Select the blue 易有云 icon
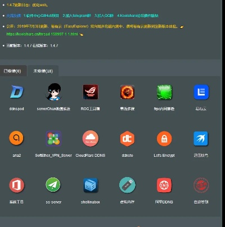Screen dimensions: 225x227 [x=201, y=92]
